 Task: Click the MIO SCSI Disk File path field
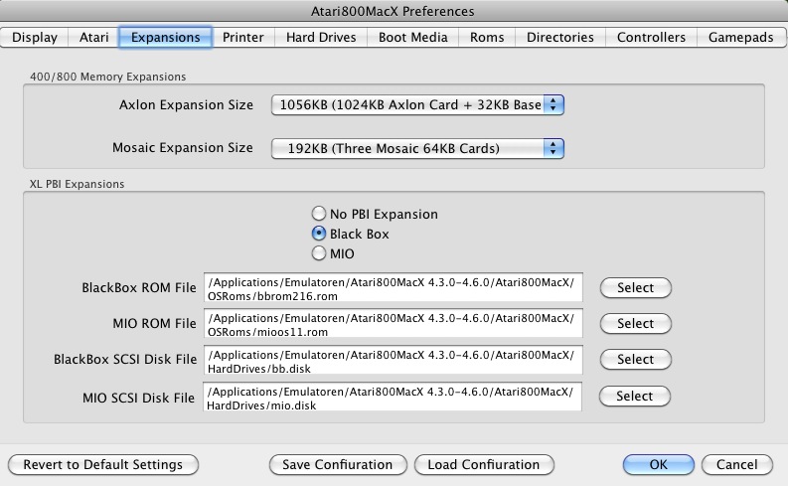tap(393, 397)
